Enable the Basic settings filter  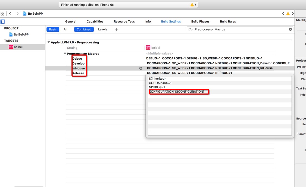click(53, 29)
